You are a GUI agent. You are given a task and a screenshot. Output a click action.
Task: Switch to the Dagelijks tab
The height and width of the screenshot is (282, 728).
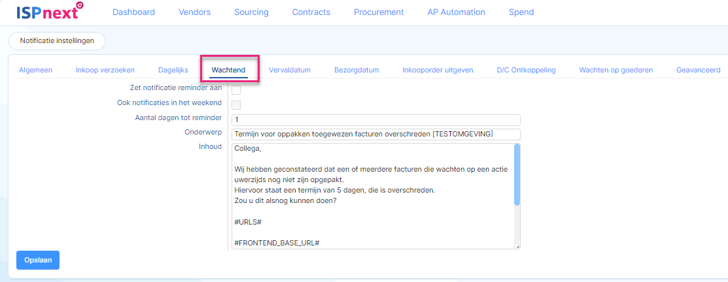tap(173, 70)
